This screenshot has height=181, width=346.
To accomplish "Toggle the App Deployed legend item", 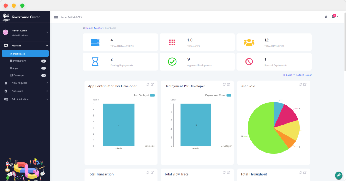I will coord(144,95).
